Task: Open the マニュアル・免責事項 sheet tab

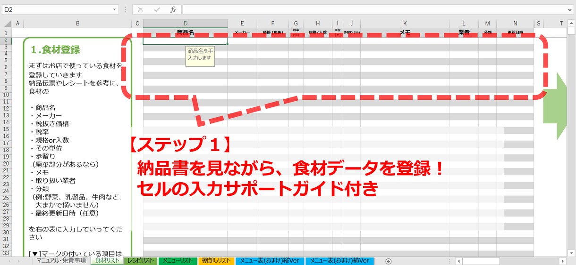Action: tap(61, 261)
